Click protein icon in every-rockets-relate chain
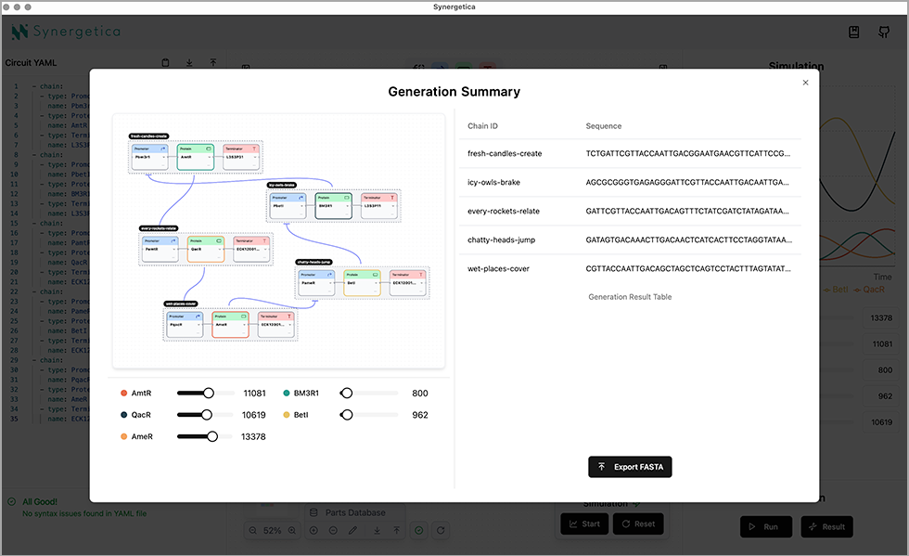Image resolution: width=909 pixels, height=556 pixels. [x=219, y=240]
